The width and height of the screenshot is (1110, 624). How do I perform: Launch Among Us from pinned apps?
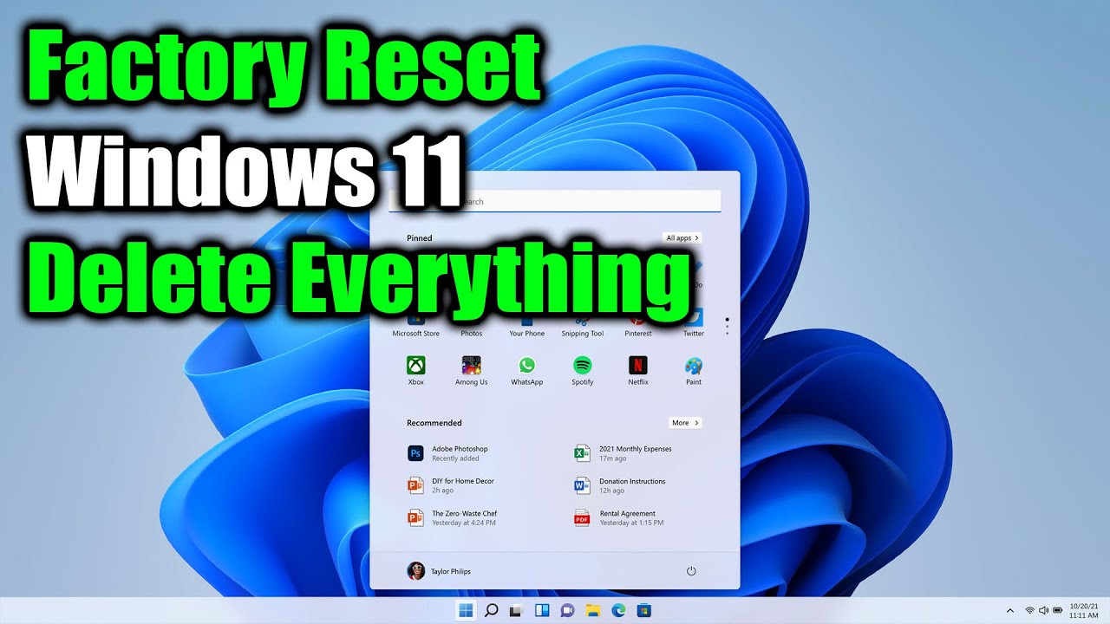tap(472, 370)
